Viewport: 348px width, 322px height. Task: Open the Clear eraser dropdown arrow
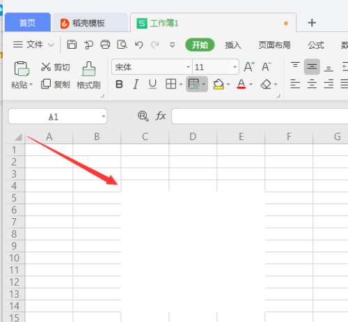pyautogui.click(x=276, y=84)
